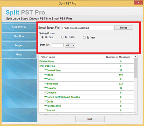Open the Split PST File sidebar tab

pyautogui.click(x=19, y=27)
